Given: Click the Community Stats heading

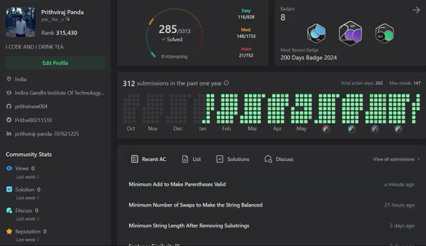Looking at the screenshot, I should [29, 154].
